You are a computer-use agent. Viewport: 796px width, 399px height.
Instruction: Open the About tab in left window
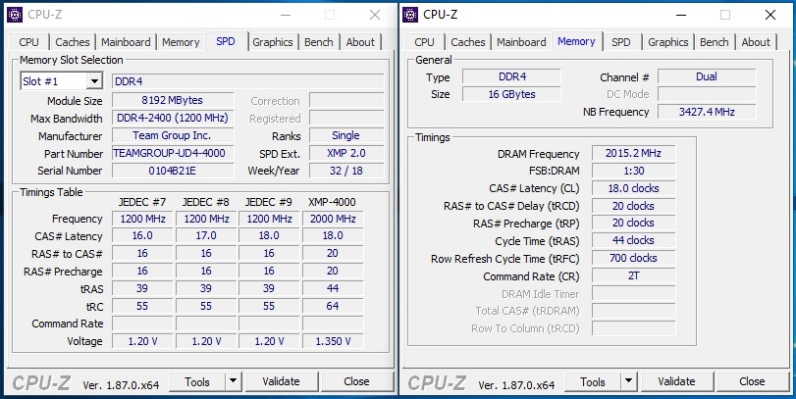pyautogui.click(x=360, y=42)
